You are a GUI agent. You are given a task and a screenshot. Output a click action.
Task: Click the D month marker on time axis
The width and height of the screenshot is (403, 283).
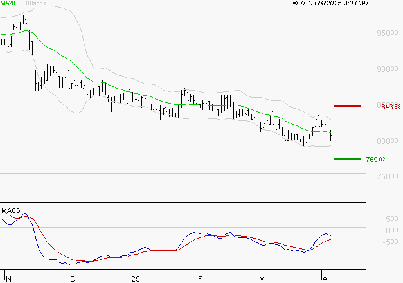tap(73, 279)
